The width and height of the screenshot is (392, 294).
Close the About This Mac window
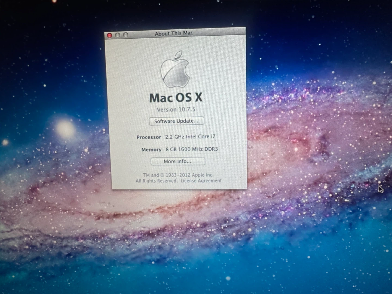pyautogui.click(x=110, y=35)
